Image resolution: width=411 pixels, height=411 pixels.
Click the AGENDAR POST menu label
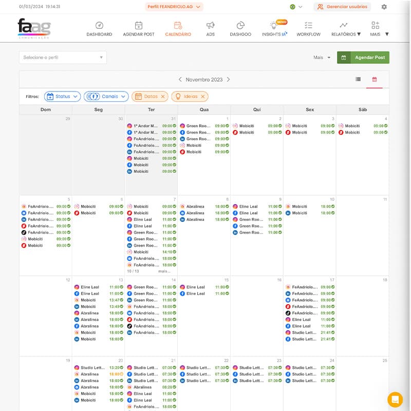(139, 34)
